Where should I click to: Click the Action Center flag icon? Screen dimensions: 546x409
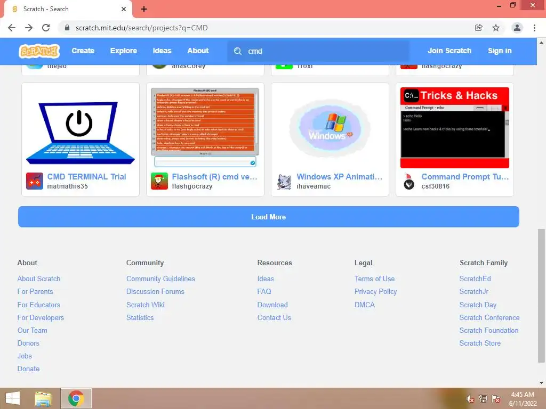(496, 399)
